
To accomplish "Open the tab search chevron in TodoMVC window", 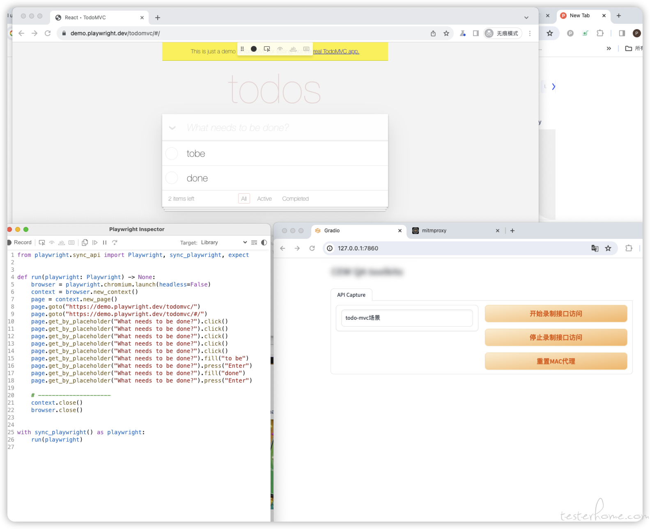I will pos(526,18).
